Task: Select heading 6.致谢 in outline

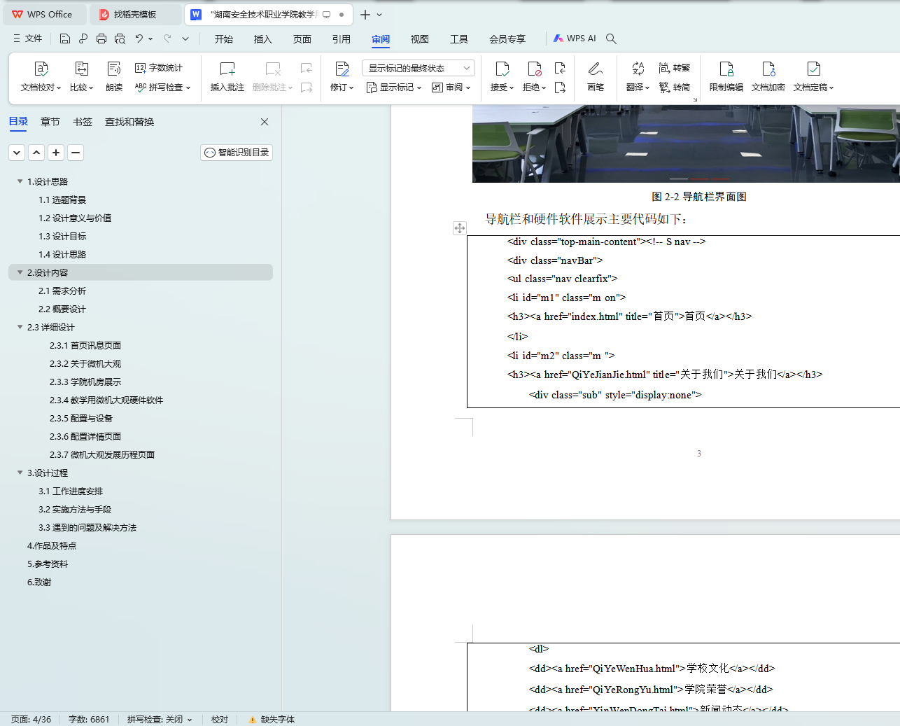Action: 39,582
